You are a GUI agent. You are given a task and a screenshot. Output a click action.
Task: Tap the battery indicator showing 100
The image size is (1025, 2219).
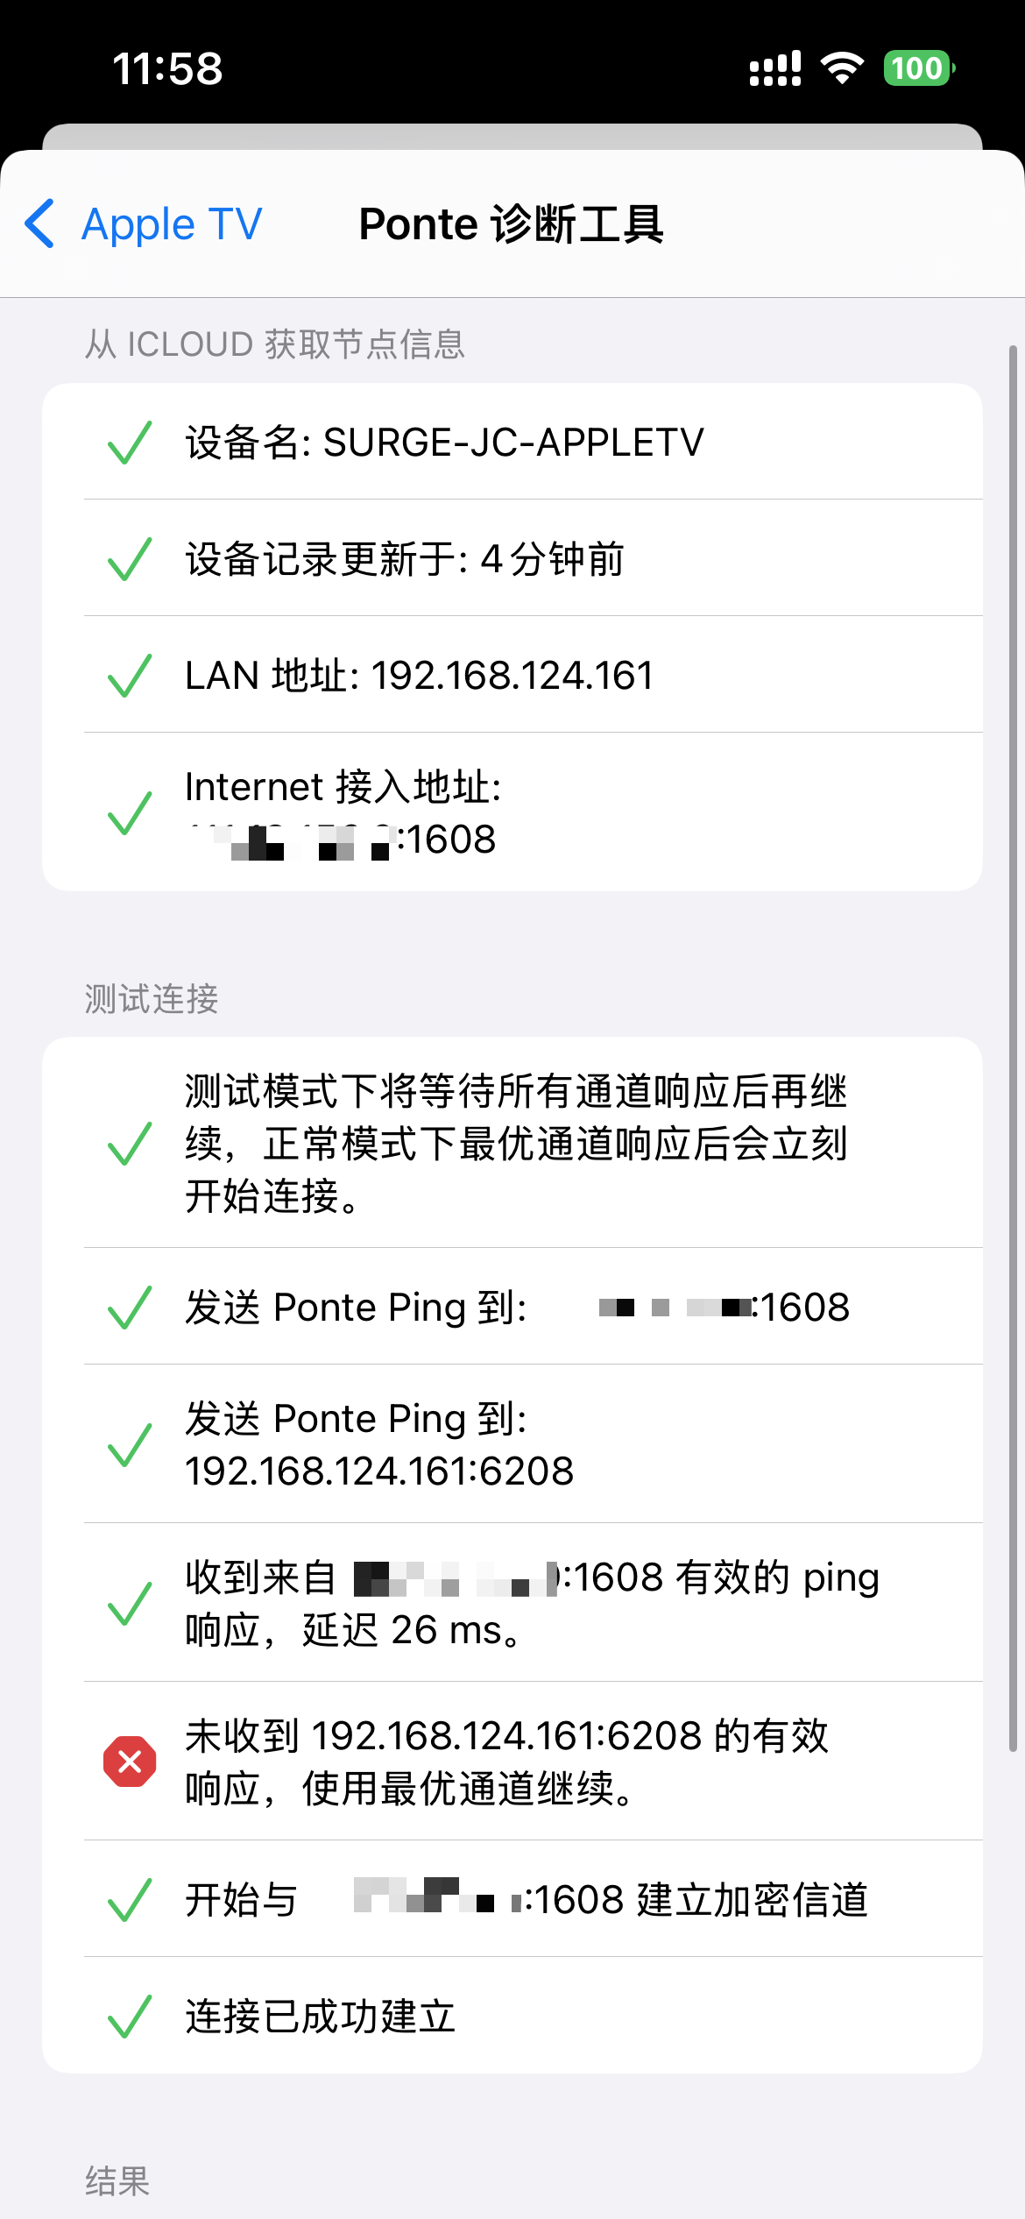(x=918, y=68)
